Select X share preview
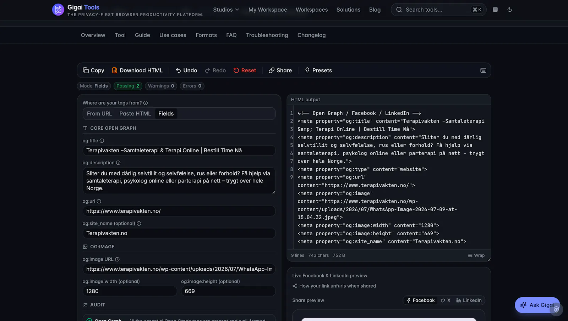Screen dimensions: 568x321 446,300
